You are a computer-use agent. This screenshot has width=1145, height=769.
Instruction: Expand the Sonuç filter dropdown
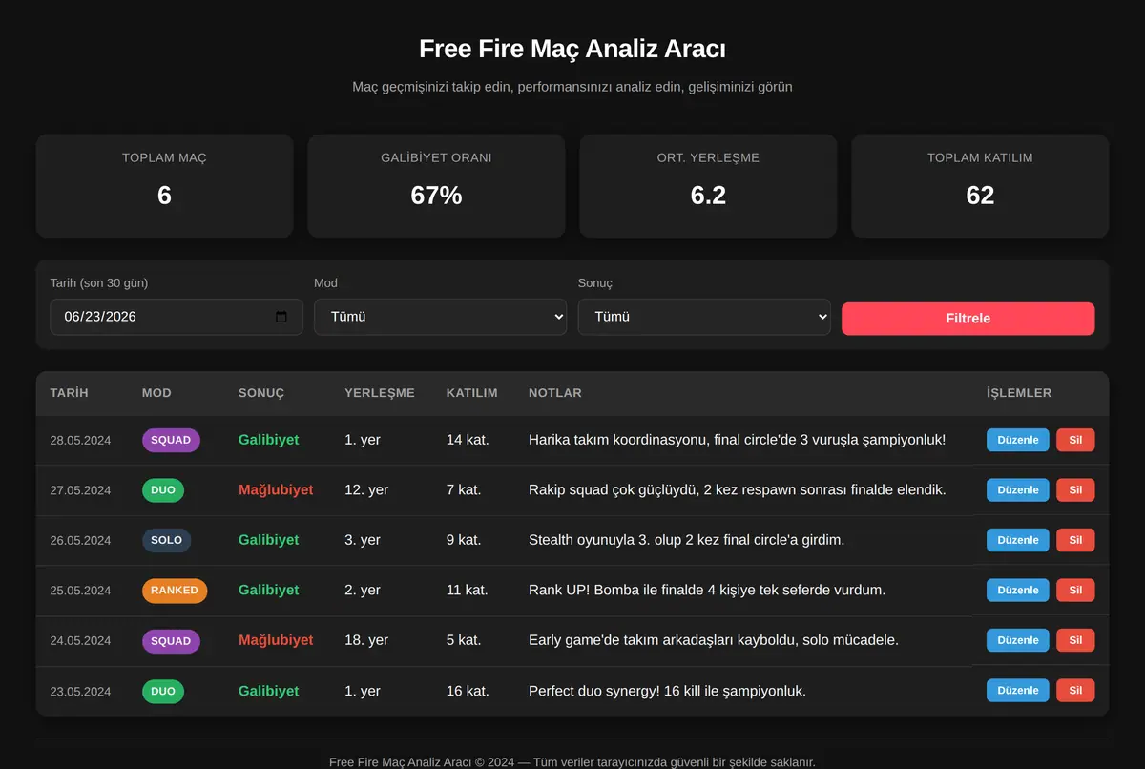(x=704, y=317)
